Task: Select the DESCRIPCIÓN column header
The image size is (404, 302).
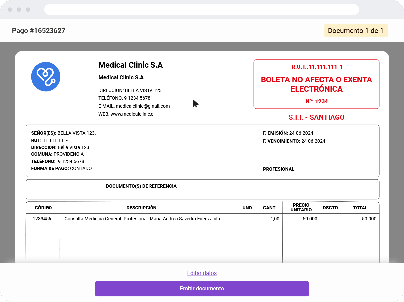Action: point(141,208)
